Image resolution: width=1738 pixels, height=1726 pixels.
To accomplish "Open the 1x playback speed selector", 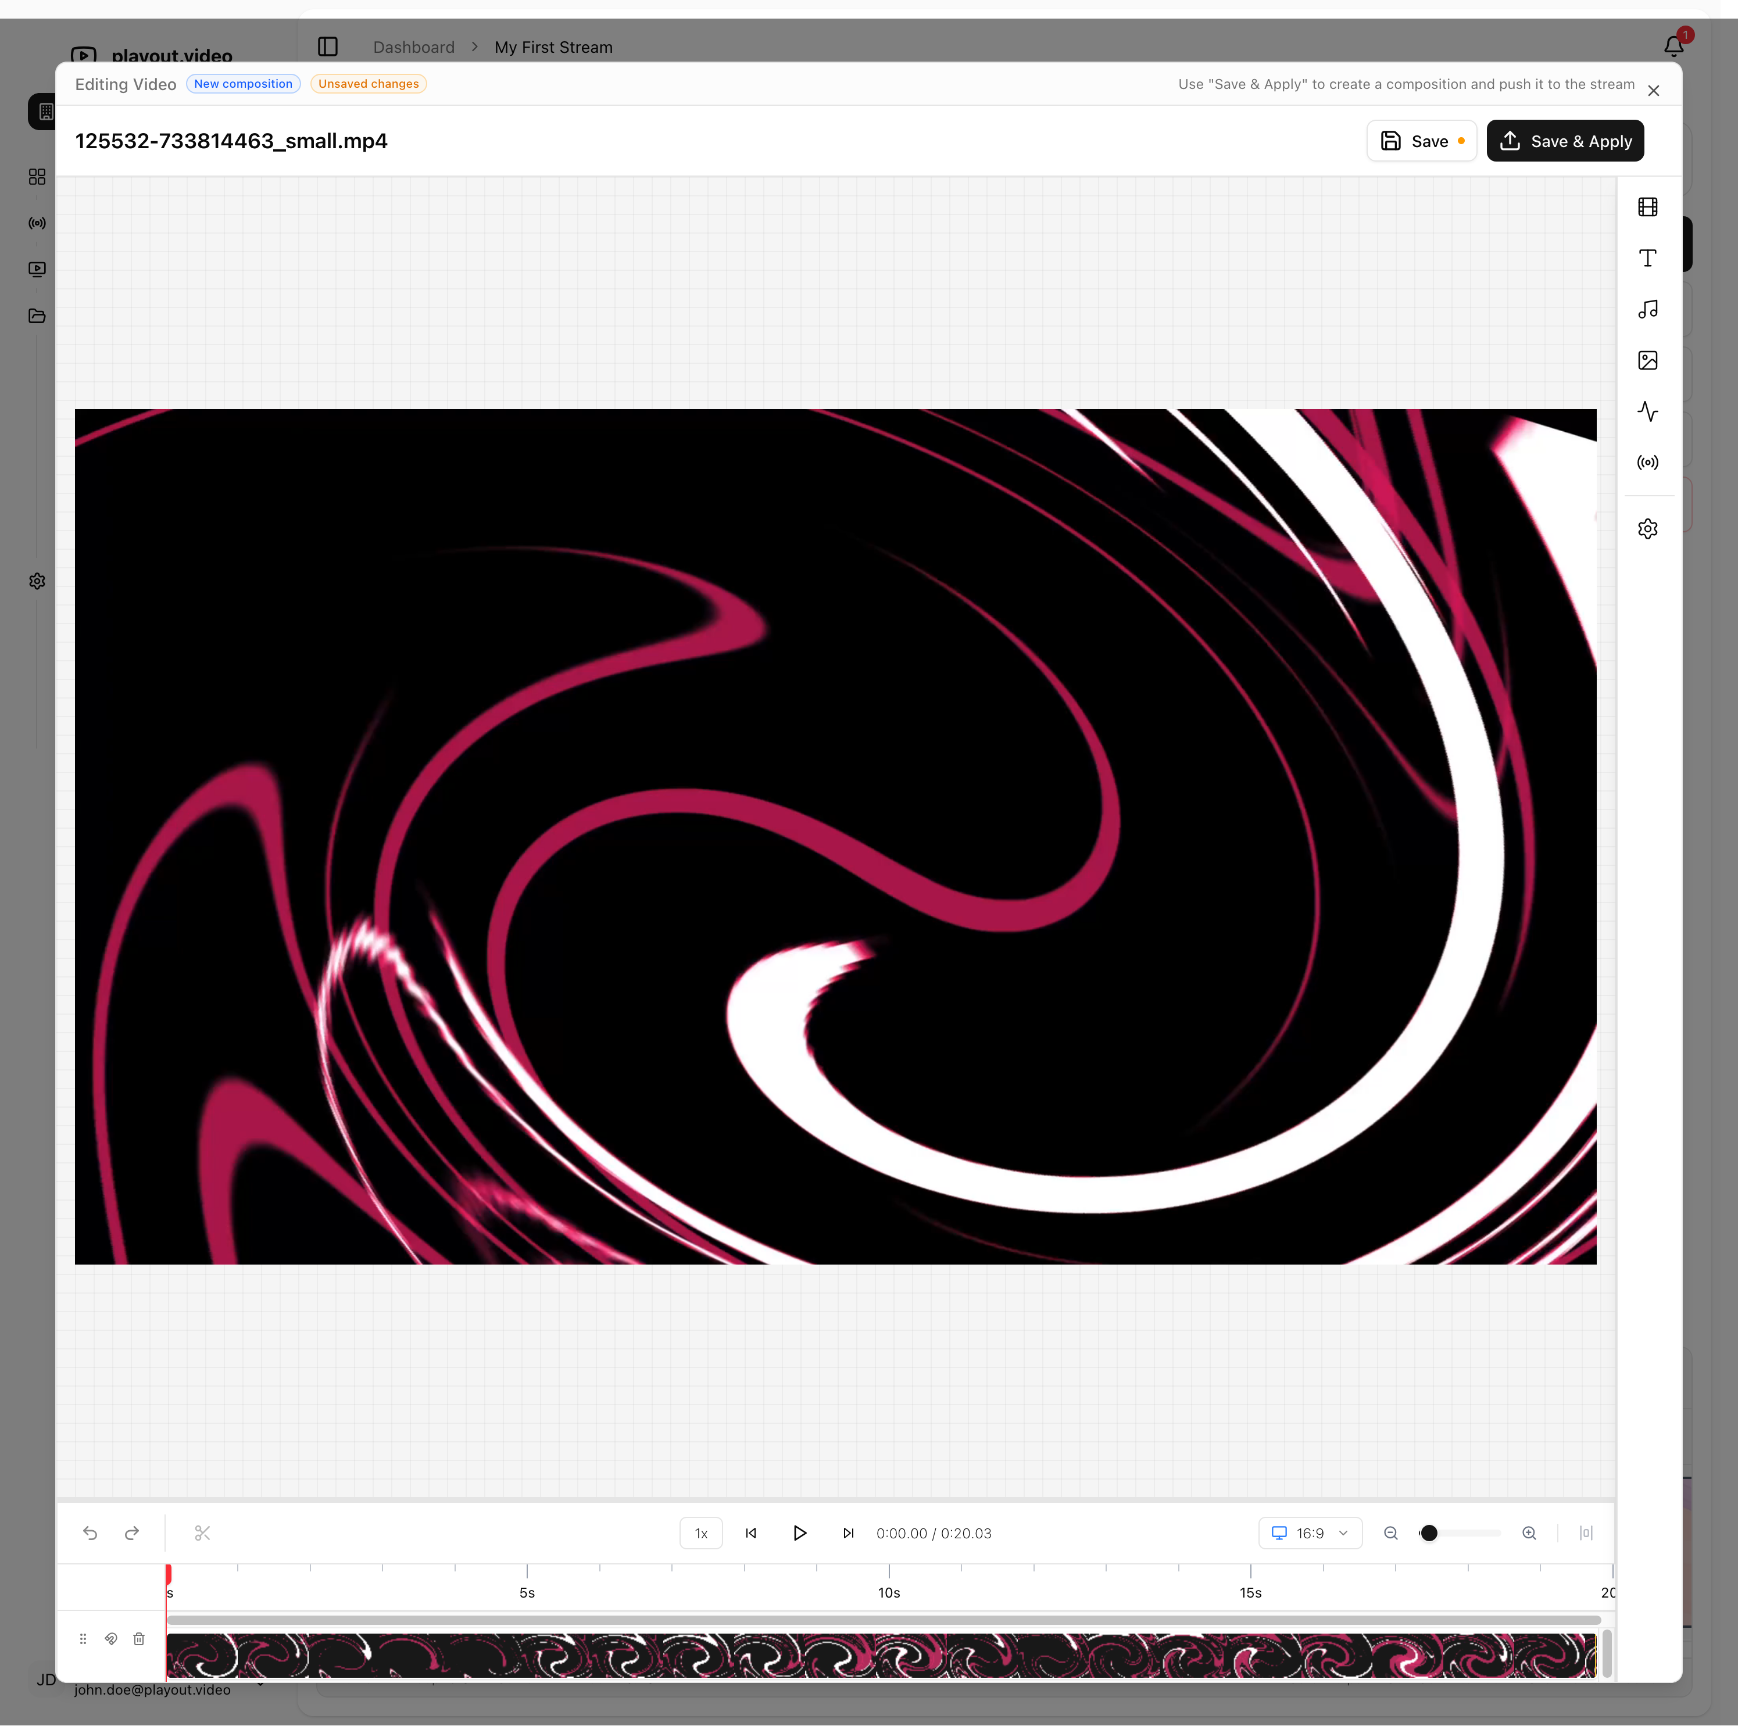I will (701, 1534).
